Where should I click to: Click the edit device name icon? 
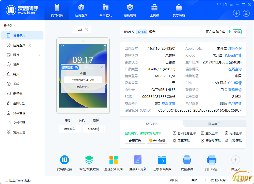click(86, 30)
